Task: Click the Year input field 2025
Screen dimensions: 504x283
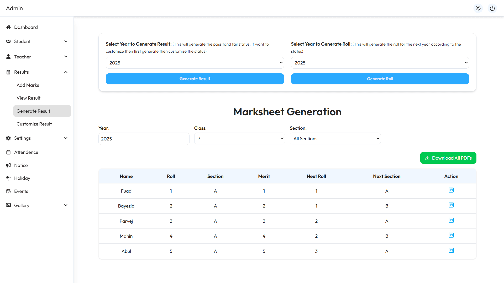Action: pyautogui.click(x=144, y=139)
